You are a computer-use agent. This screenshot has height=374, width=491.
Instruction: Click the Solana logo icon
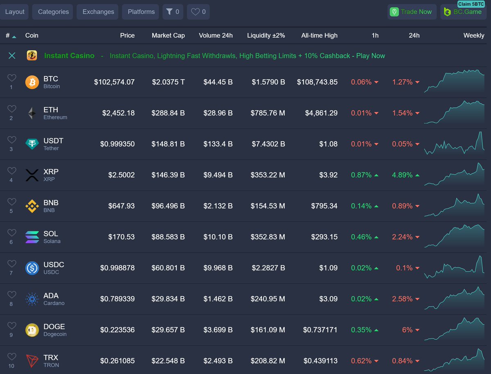coord(32,237)
